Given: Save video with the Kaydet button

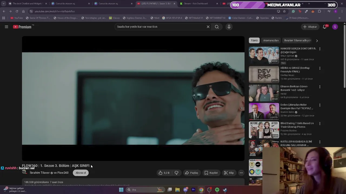Looking at the screenshot, I should coord(211,173).
